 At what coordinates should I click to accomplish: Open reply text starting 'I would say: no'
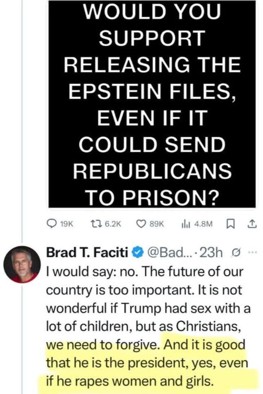(x=148, y=326)
